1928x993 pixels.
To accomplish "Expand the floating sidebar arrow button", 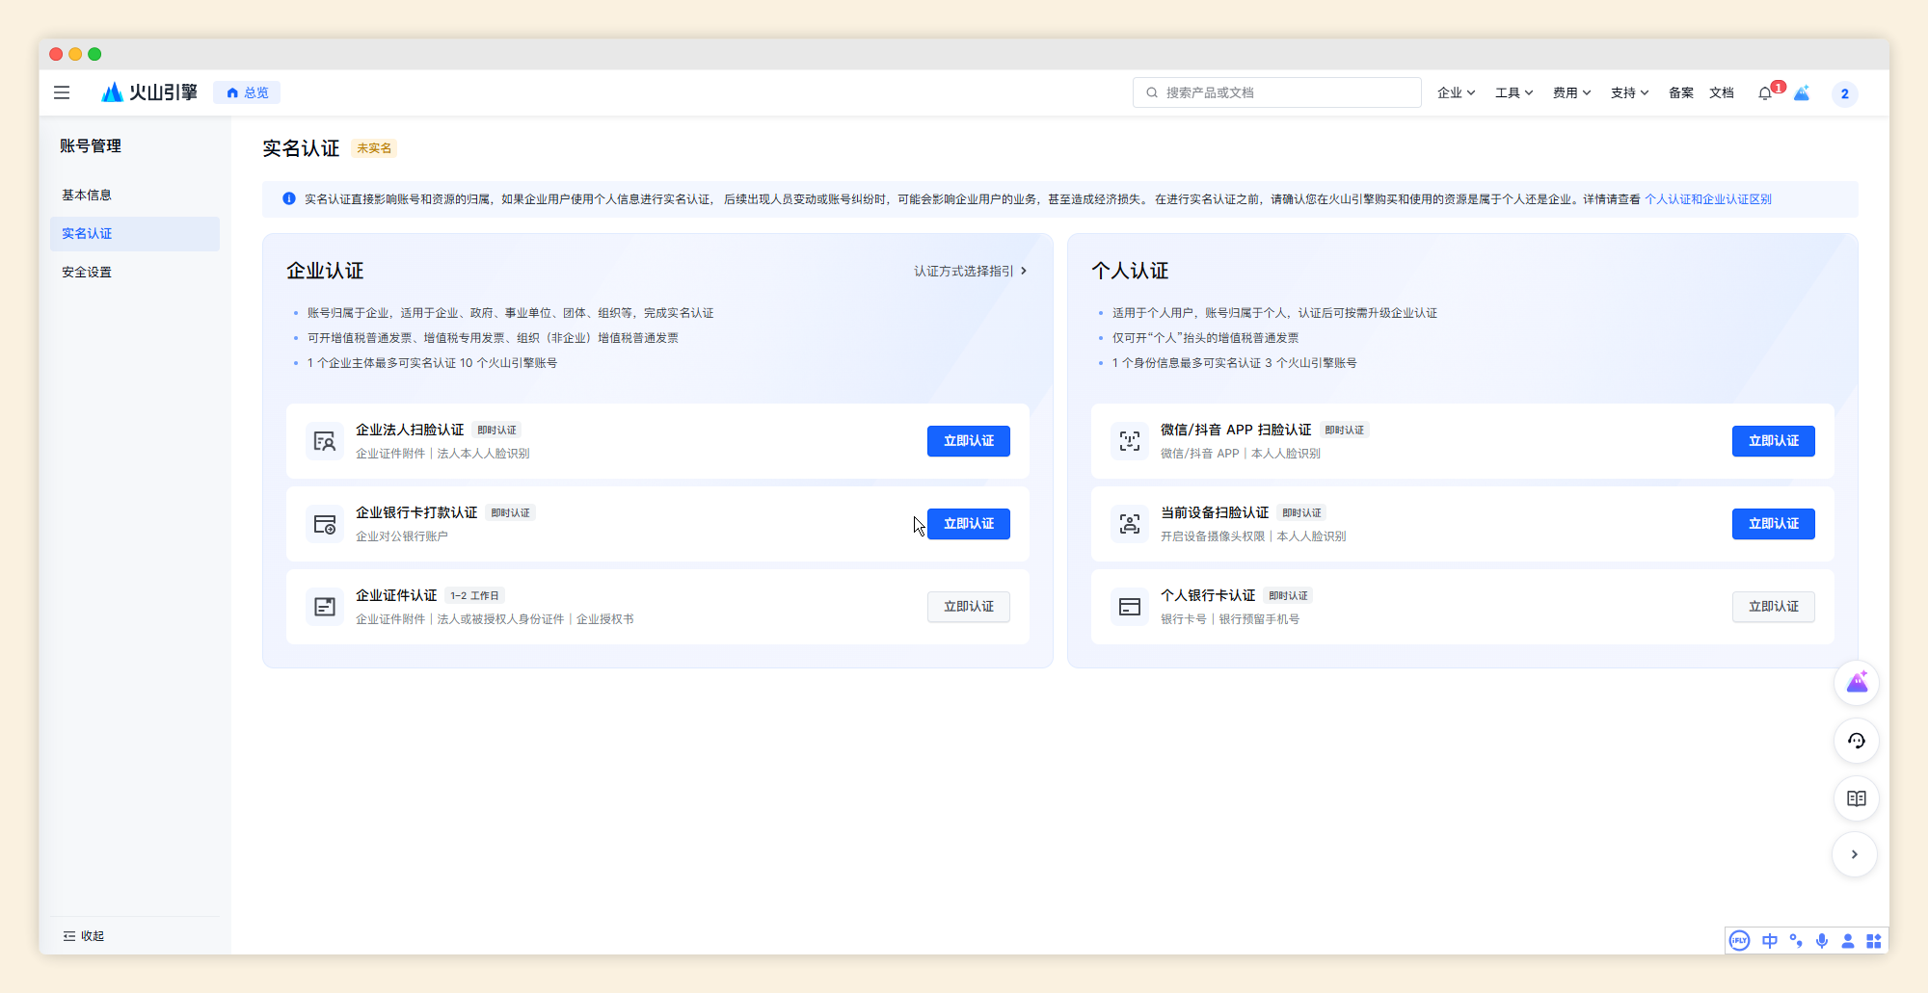I will tap(1854, 854).
